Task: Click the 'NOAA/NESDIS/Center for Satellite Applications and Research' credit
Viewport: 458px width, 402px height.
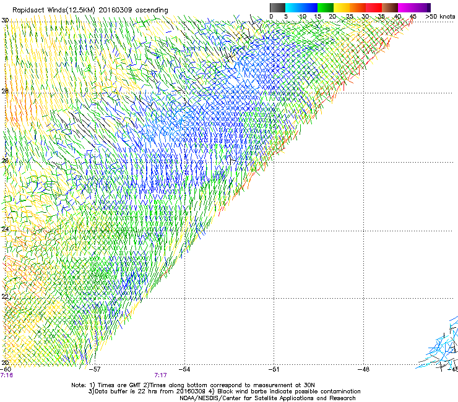Action: pos(267,398)
